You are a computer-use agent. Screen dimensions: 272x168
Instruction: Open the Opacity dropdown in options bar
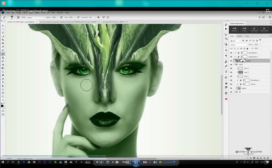coord(58,17)
